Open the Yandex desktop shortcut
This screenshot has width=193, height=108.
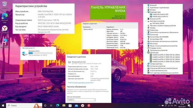[5, 30]
